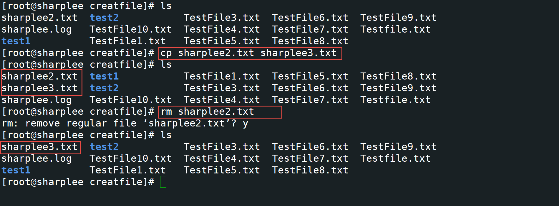
Task: Click the first "ls" command at the top
Action: (166, 6)
